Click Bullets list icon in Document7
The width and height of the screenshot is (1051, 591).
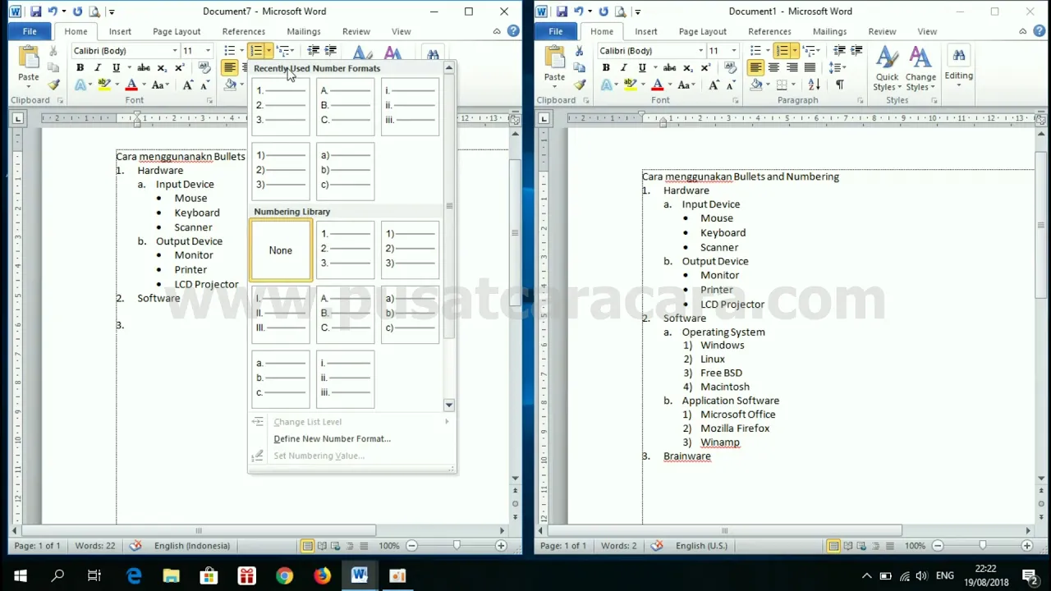click(x=230, y=51)
